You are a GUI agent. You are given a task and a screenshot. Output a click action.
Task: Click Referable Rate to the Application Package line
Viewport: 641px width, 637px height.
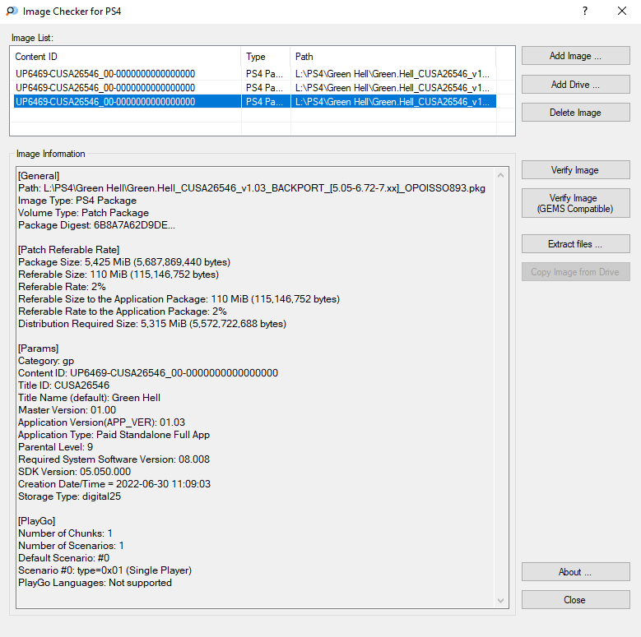pyautogui.click(x=123, y=312)
